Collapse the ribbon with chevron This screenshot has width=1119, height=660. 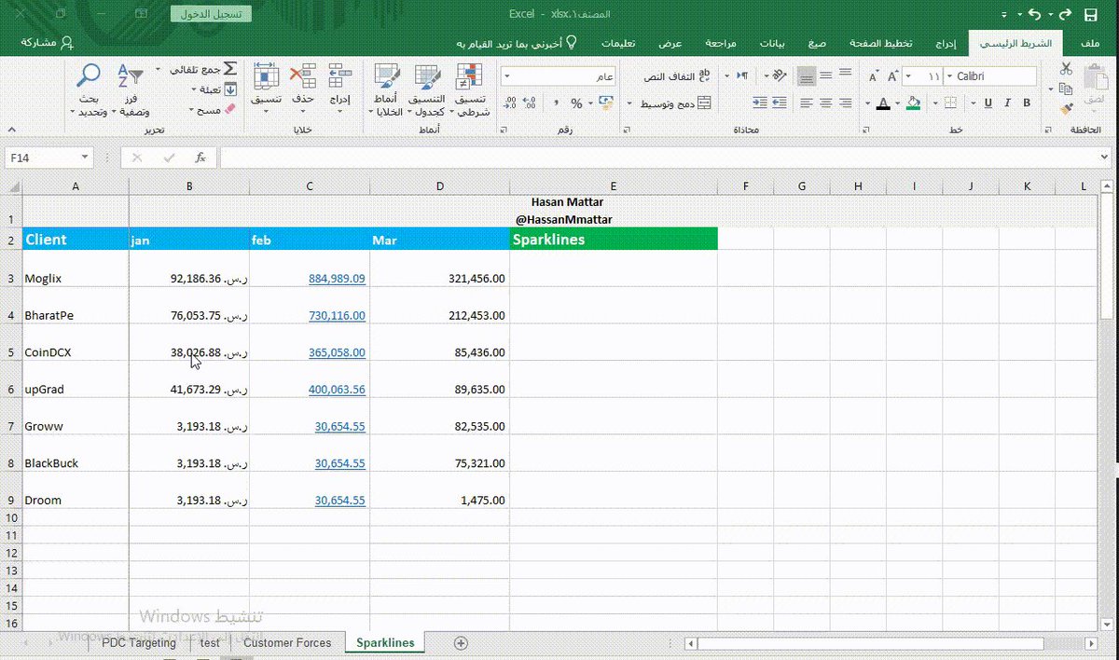(11, 131)
